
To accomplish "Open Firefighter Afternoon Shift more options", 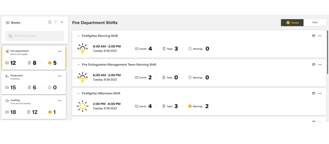I will (320, 93).
